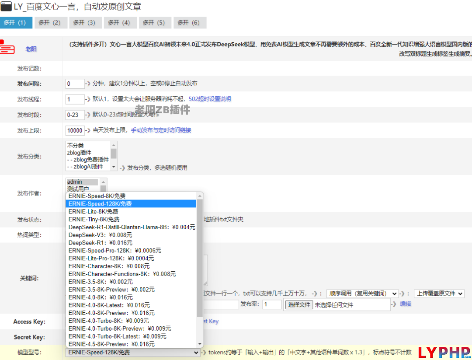Select ERNIE-Speed-Pro-128K in the model list

(x=131, y=251)
